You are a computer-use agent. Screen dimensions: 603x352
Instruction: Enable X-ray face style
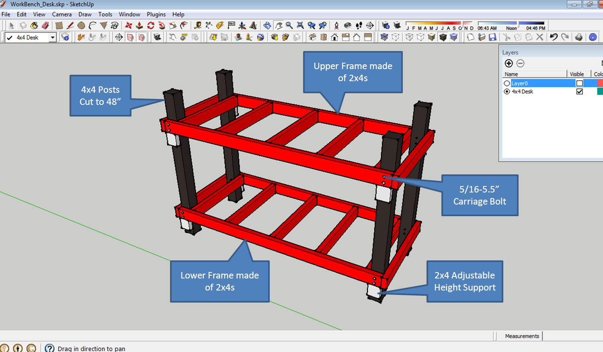point(384,37)
